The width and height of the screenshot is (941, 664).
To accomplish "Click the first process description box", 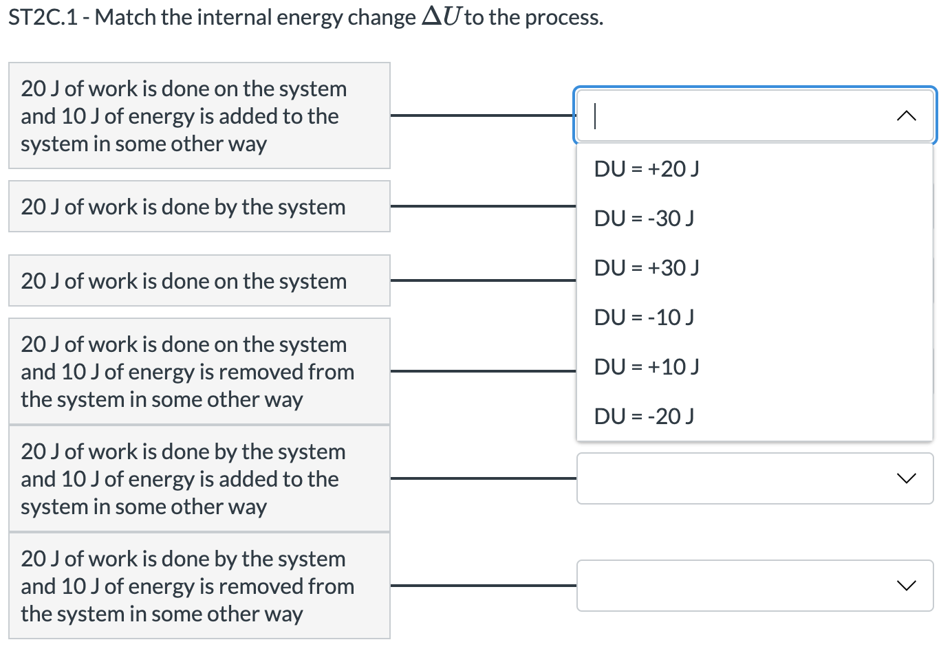I will [x=199, y=115].
